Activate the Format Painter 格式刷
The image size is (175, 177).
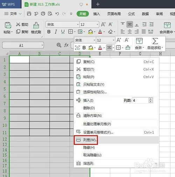pos(36,28)
